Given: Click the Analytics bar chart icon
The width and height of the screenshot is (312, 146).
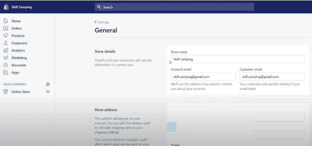Looking at the screenshot, I should 5,50.
